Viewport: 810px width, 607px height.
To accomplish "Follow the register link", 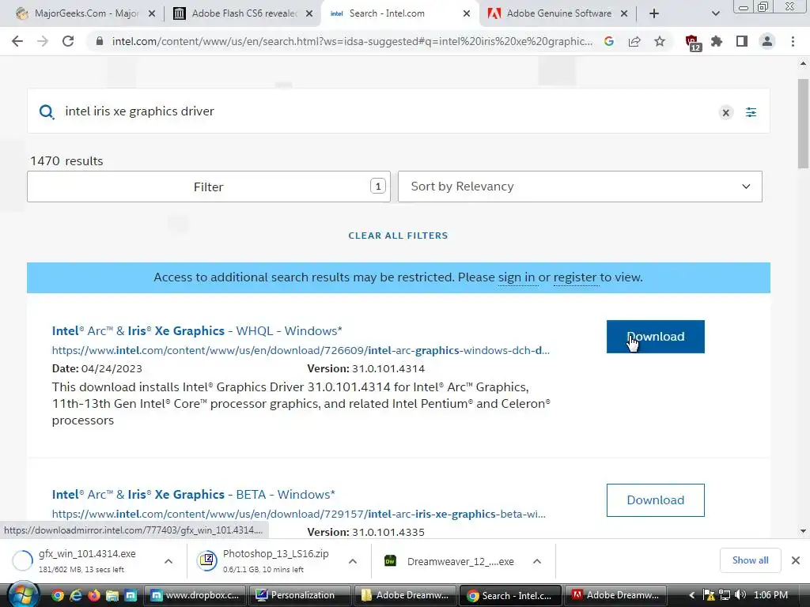I will click(x=576, y=277).
